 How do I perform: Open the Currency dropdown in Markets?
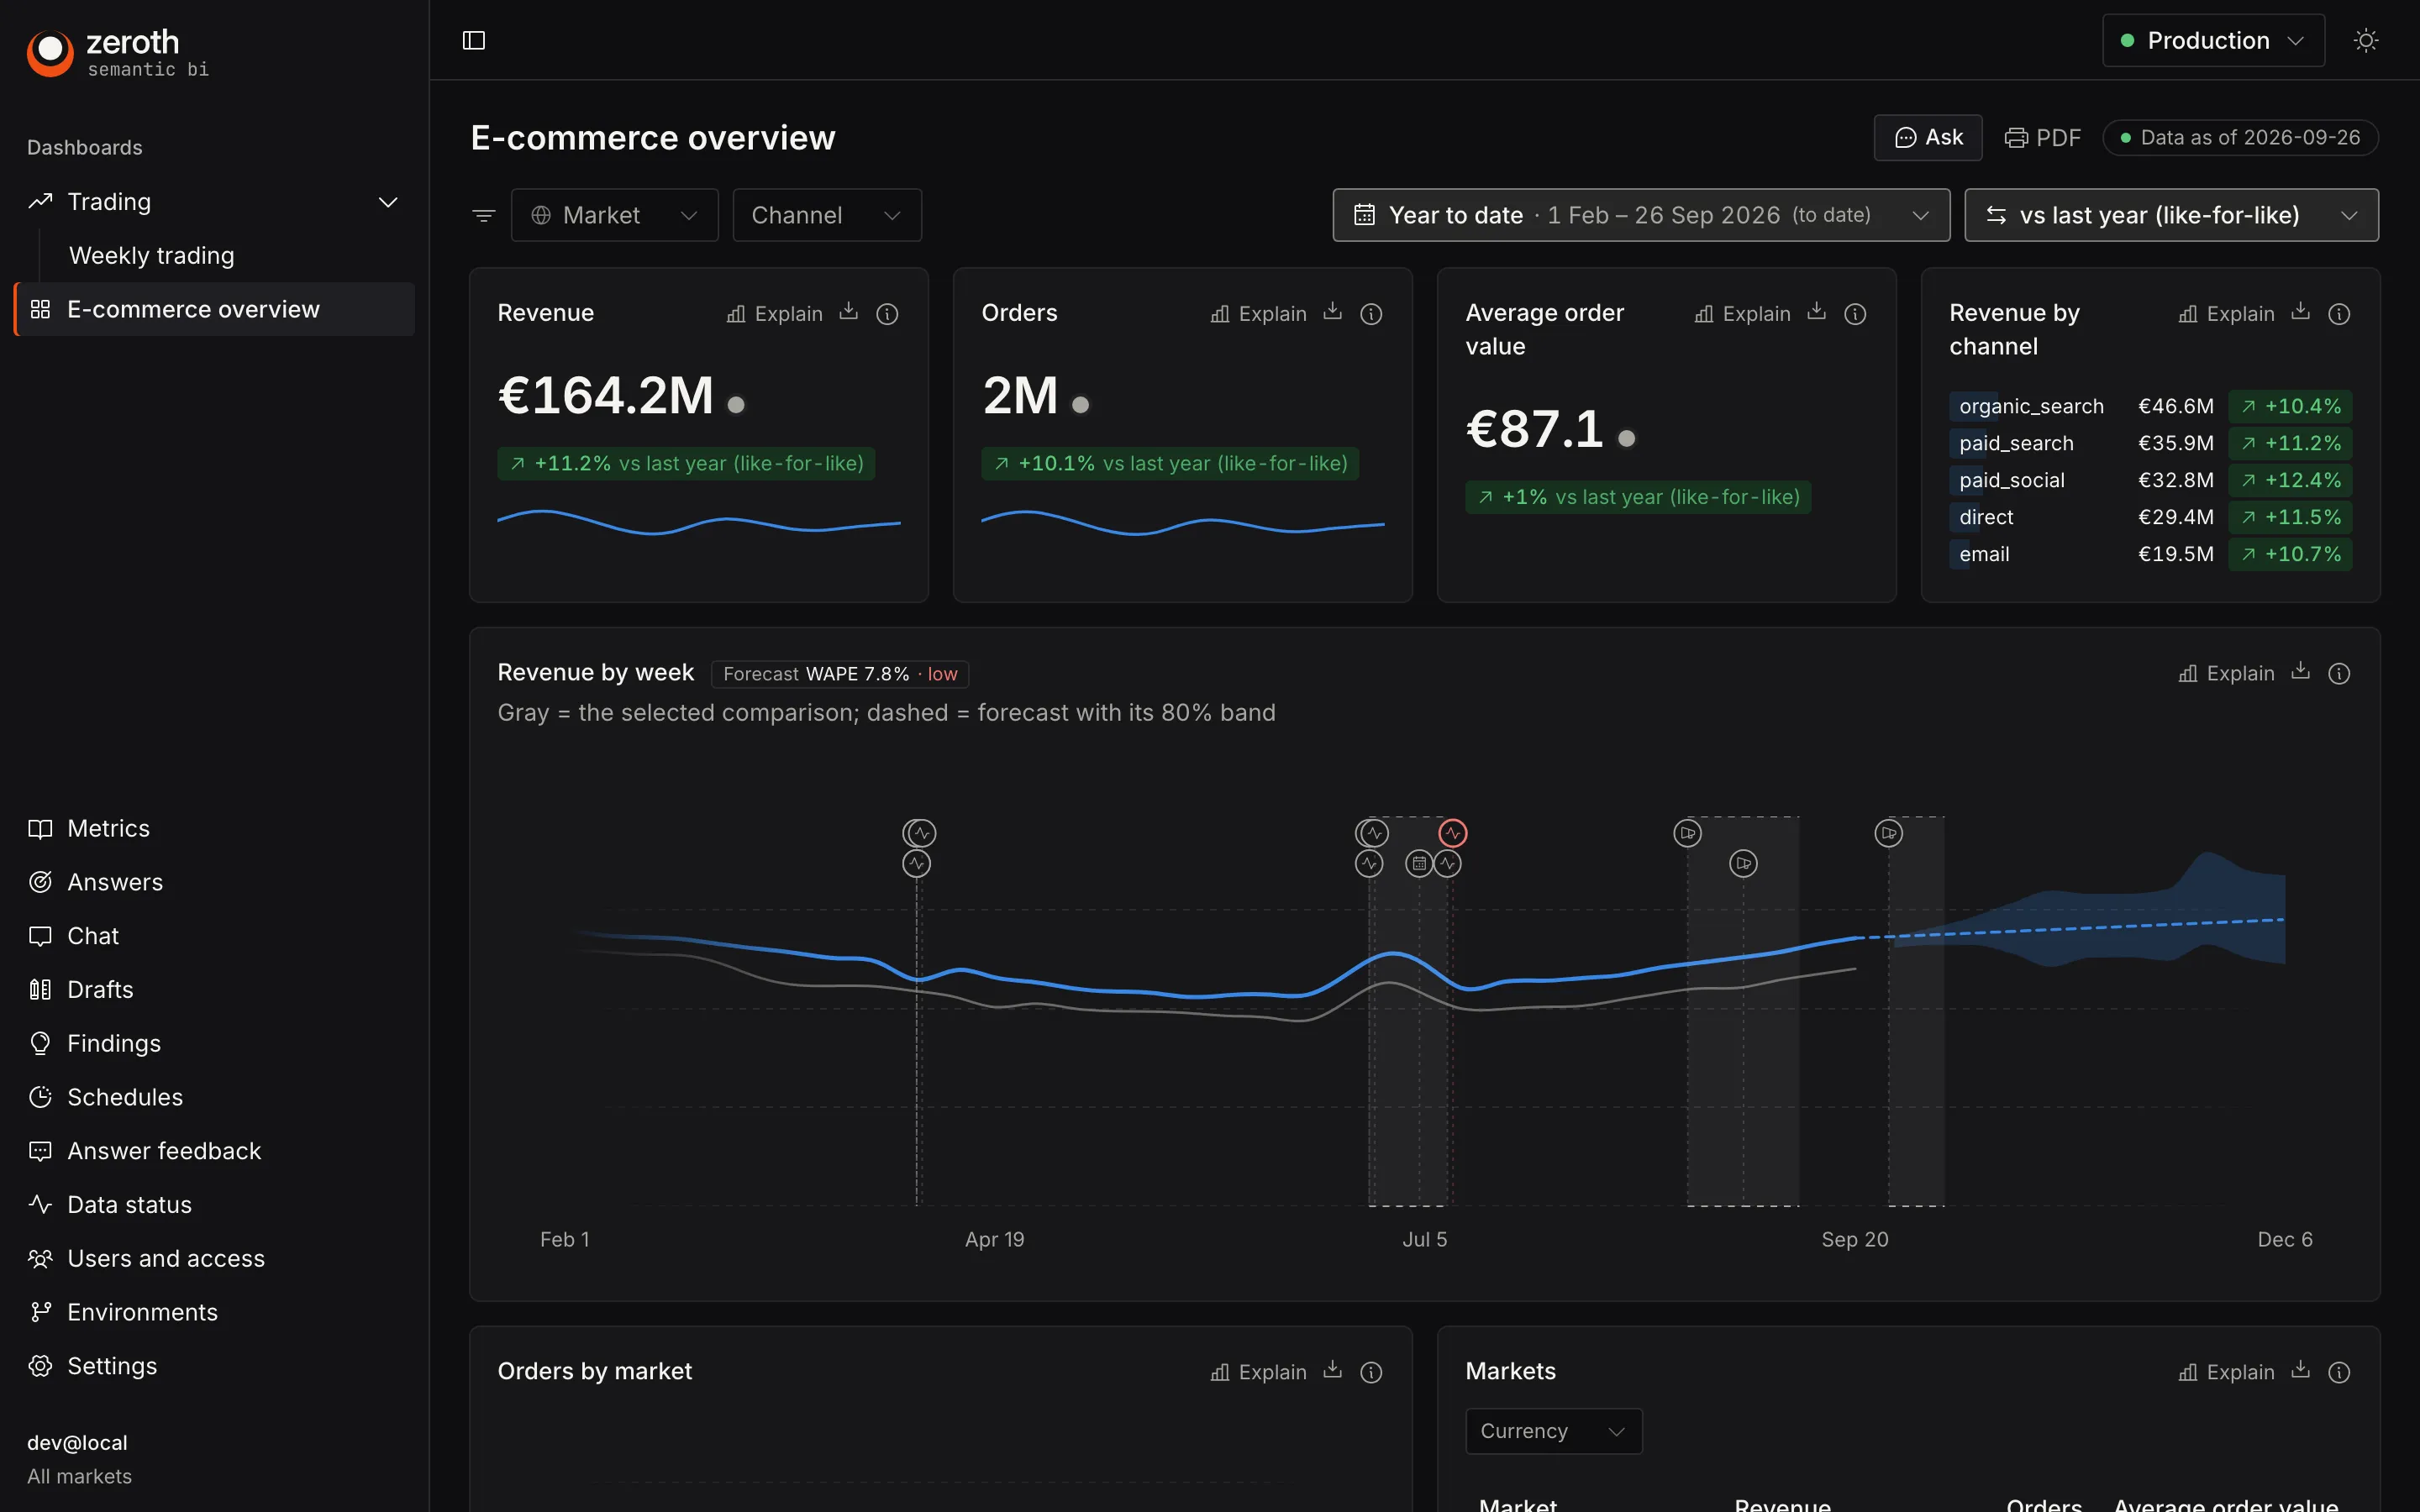pos(1553,1431)
